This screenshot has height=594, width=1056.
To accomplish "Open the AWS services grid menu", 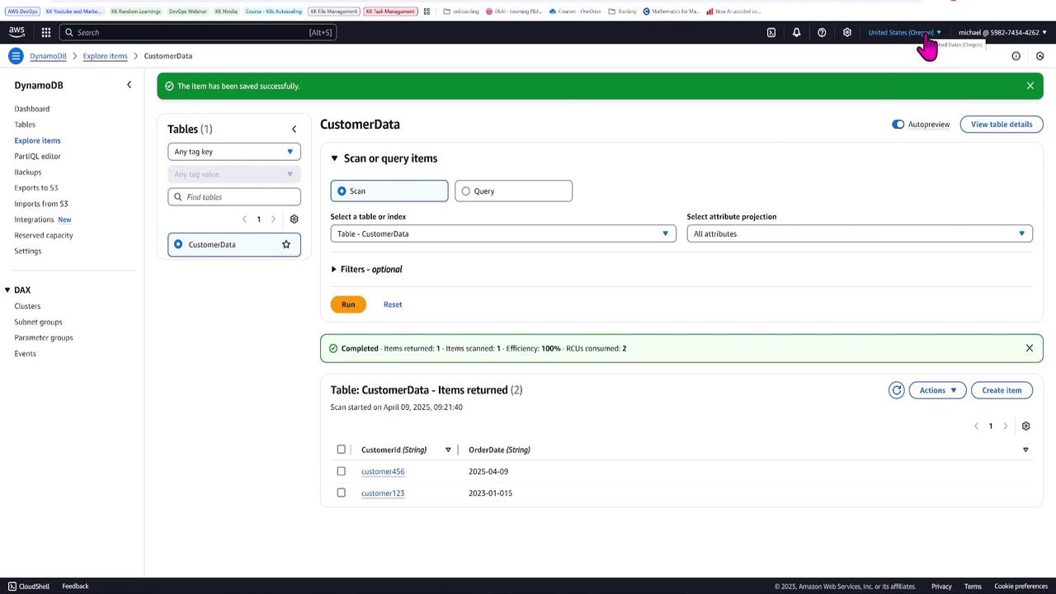I will [46, 32].
